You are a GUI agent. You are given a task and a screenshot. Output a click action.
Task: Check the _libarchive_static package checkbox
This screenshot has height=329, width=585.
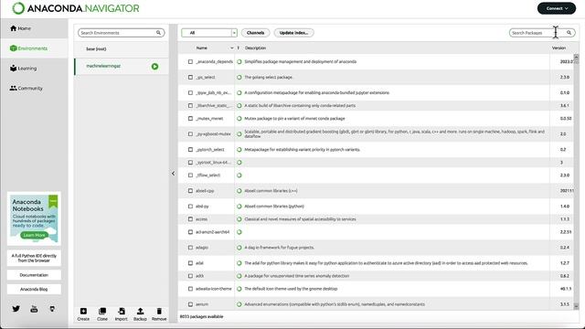pos(190,106)
